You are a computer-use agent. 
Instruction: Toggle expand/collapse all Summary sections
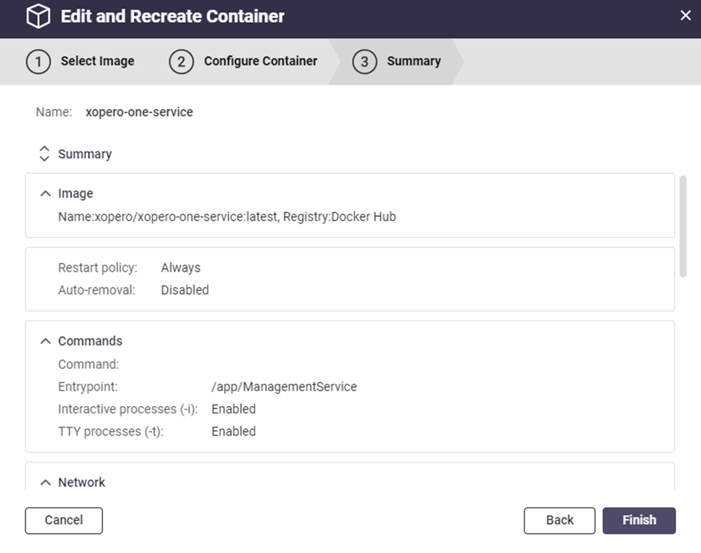[x=44, y=154]
